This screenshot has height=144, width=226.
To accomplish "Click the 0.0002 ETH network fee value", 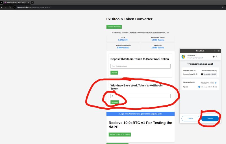I will pyautogui.click(x=205, y=83).
